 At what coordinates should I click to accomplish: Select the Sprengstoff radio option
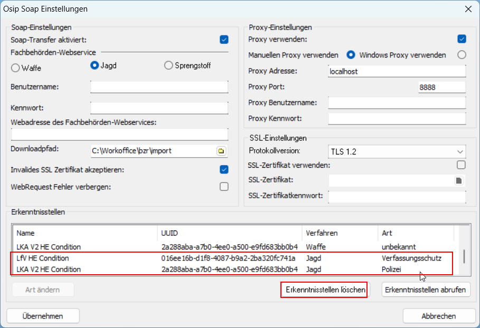pyautogui.click(x=168, y=65)
